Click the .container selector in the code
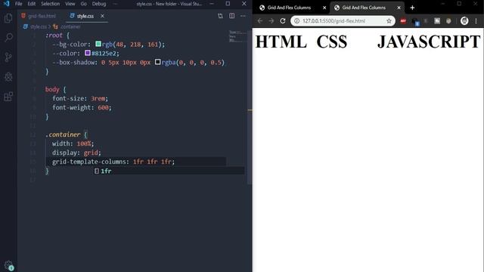Screen dimensions: 484x272 (63, 134)
